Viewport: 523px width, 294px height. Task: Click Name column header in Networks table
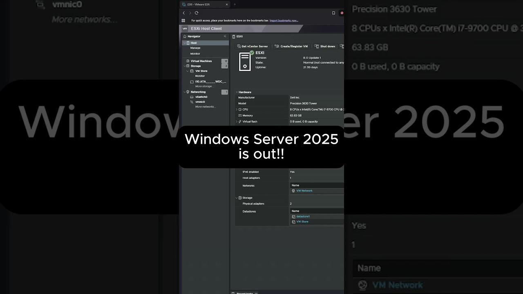coord(295,185)
